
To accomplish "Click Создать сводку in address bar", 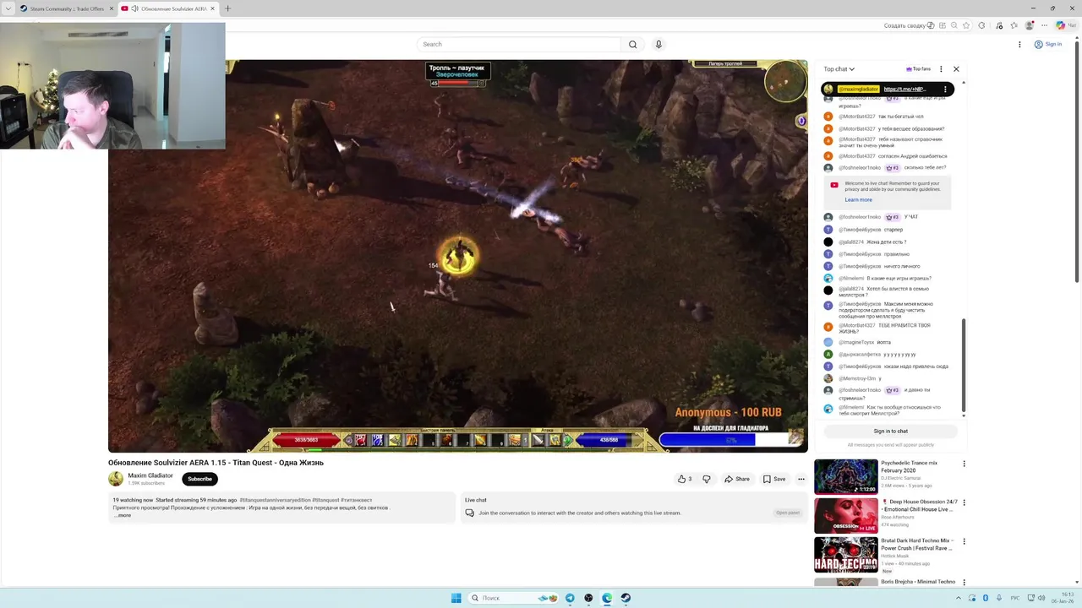I will point(909,25).
